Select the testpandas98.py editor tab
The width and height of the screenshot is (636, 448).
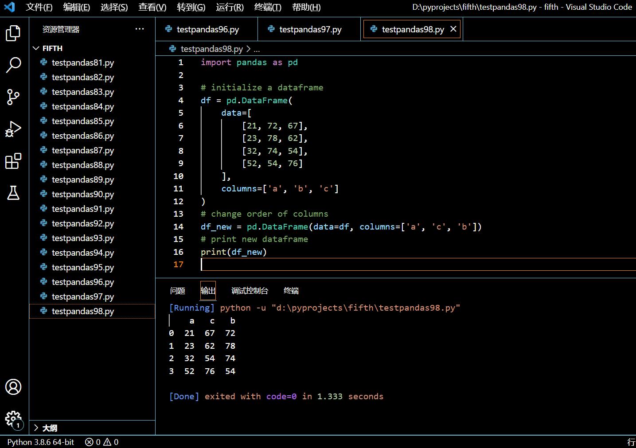pos(412,29)
